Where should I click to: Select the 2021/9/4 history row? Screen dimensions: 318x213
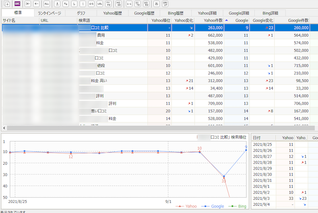coord(285,204)
